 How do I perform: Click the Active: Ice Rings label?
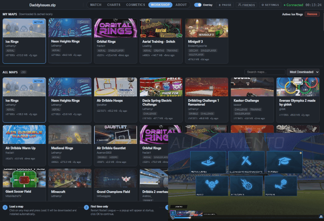point(293,14)
